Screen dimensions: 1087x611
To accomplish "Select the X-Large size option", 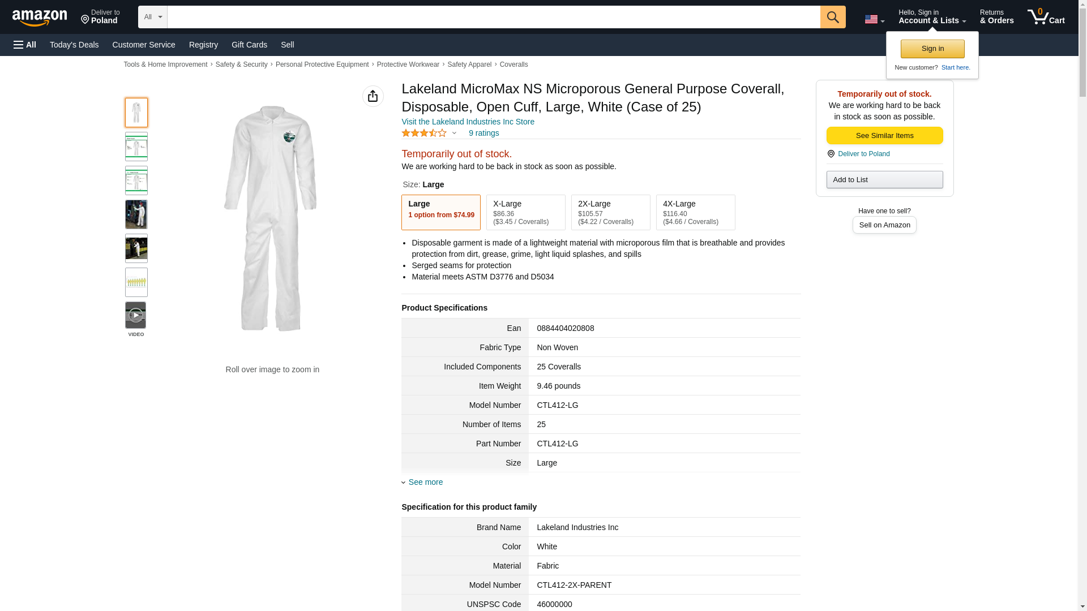I will pos(525,212).
